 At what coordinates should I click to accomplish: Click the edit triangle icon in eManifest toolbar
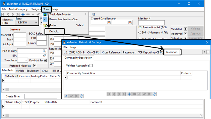(x=33, y=14)
